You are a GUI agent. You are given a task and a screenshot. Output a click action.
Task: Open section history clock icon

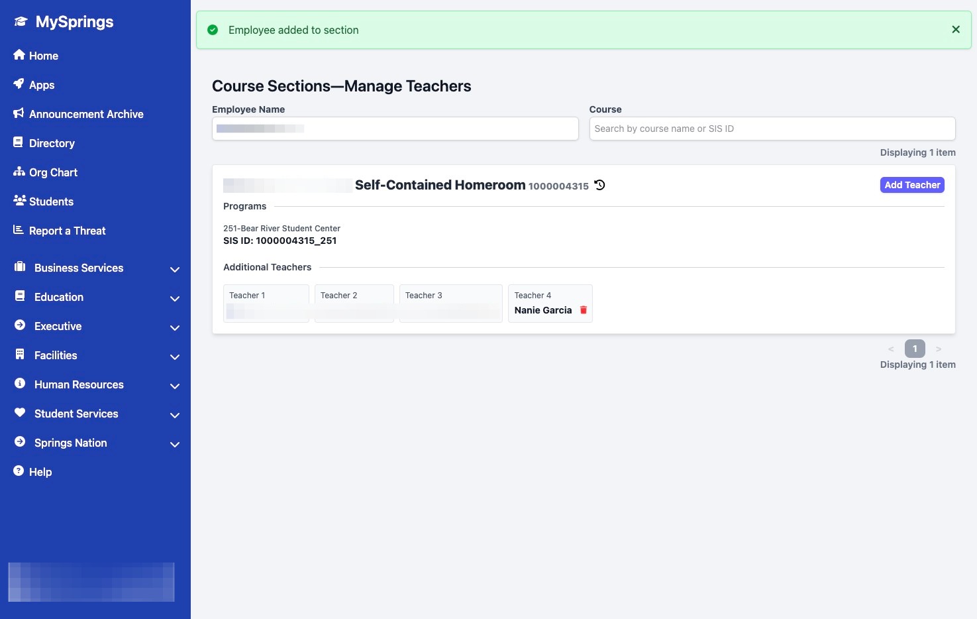coord(599,186)
